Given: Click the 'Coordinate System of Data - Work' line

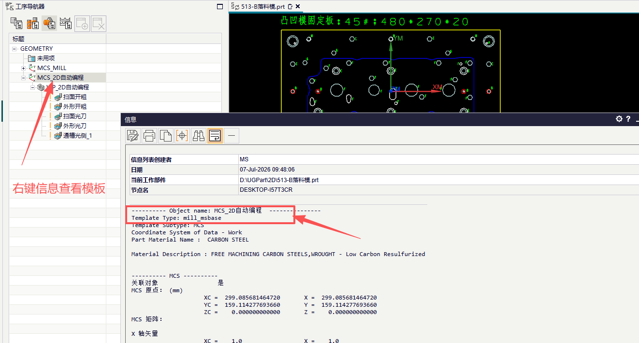Looking at the screenshot, I should [x=187, y=232].
